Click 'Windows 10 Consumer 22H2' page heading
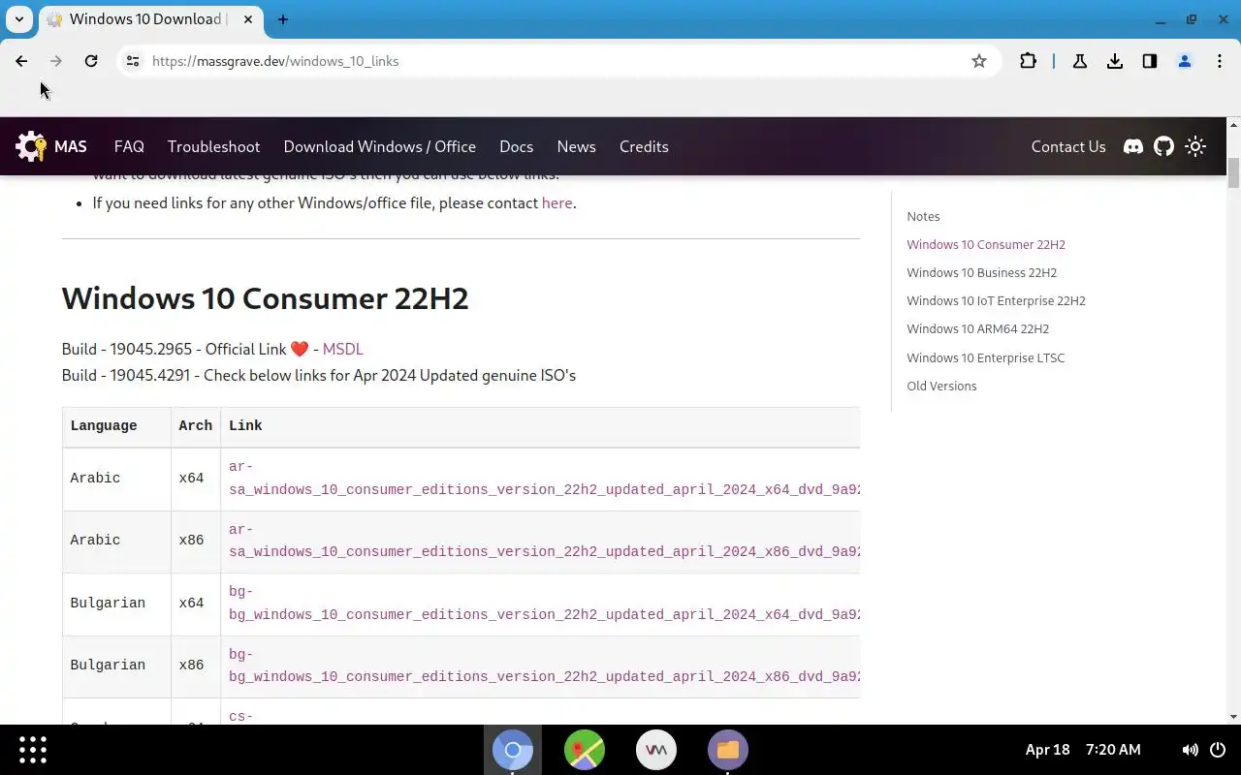This screenshot has width=1241, height=775. pyautogui.click(x=265, y=297)
